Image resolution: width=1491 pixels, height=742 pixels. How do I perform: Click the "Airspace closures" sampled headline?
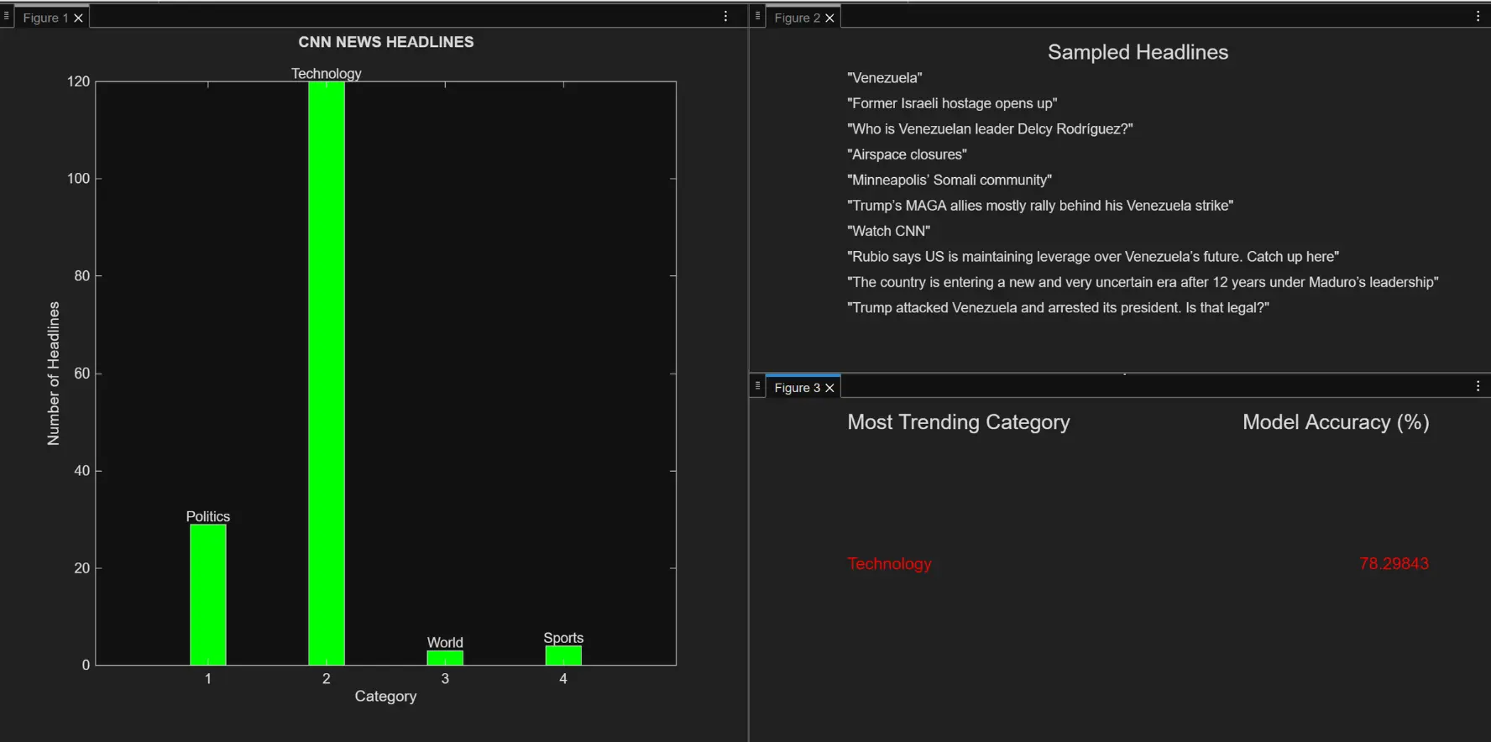(907, 154)
